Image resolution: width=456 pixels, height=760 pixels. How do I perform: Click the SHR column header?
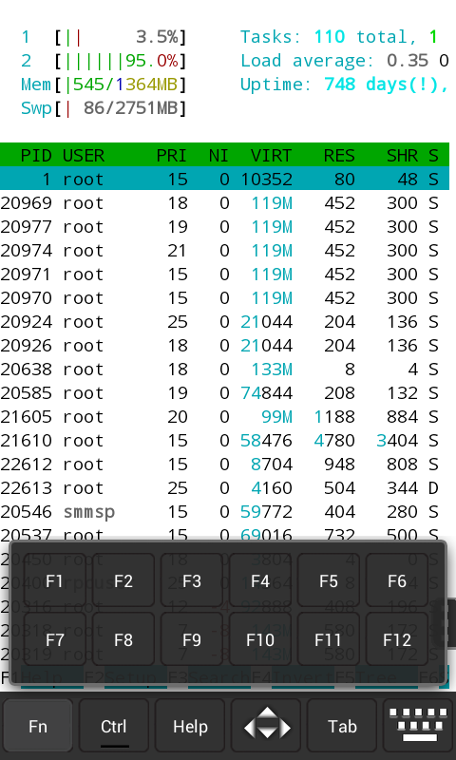click(402, 155)
